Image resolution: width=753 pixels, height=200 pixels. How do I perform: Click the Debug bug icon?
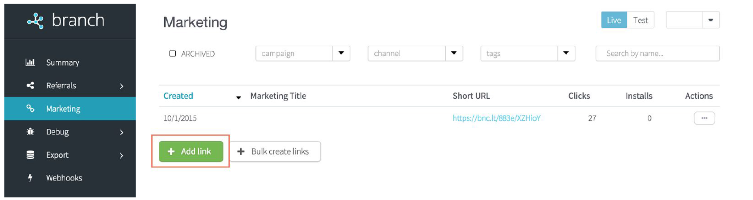click(30, 132)
